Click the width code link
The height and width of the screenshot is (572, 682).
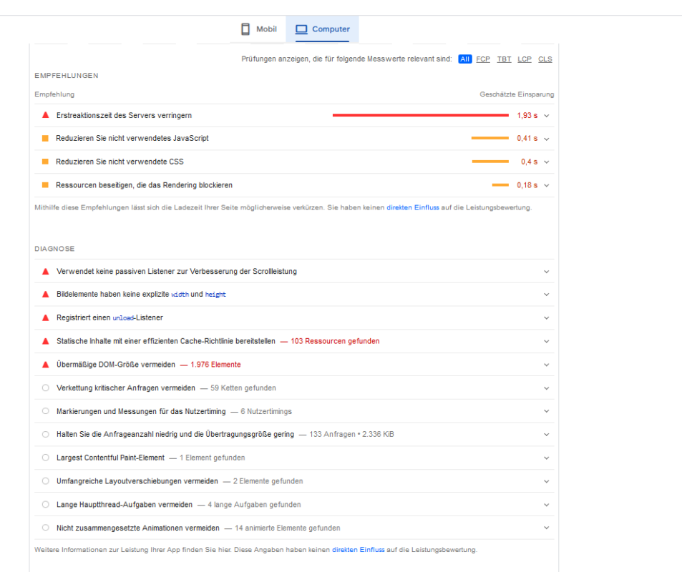coord(180,295)
